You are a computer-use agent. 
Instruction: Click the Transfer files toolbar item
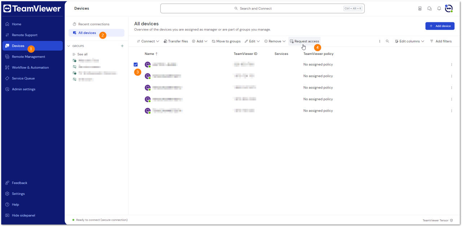click(176, 41)
